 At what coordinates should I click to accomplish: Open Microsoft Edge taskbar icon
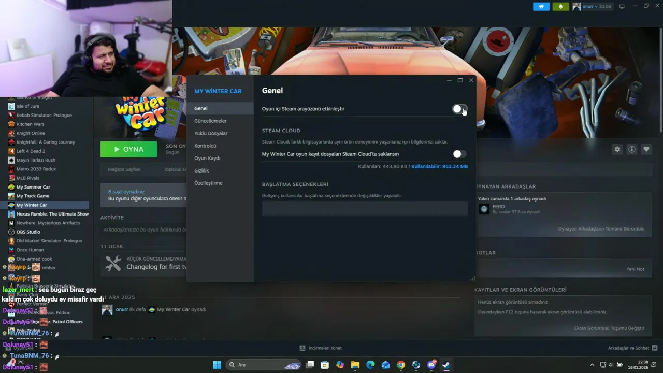[370, 365]
